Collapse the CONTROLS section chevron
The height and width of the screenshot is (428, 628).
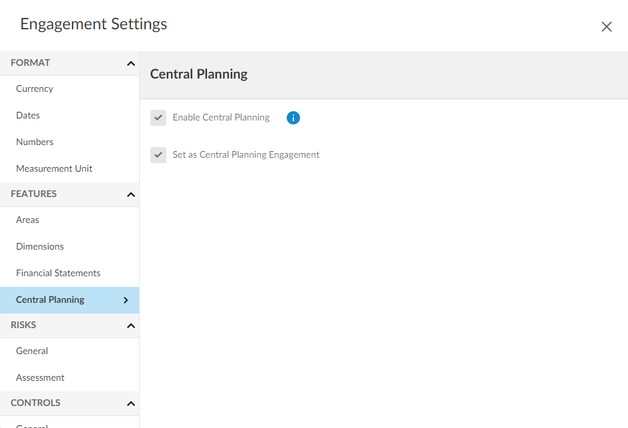[130, 403]
